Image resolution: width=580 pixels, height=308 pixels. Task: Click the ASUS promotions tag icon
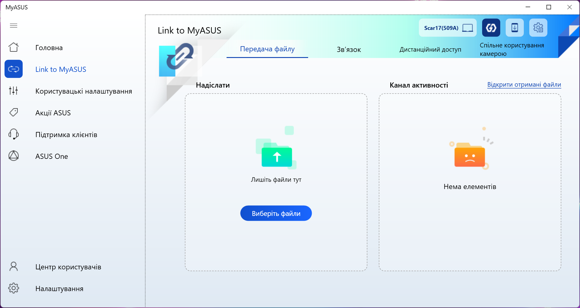(x=14, y=112)
